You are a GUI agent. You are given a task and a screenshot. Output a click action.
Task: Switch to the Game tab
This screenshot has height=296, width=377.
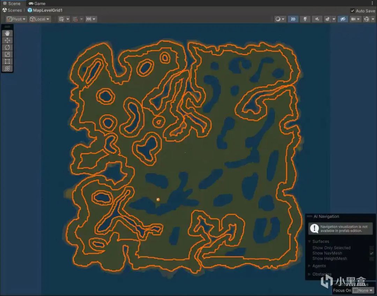point(37,3)
